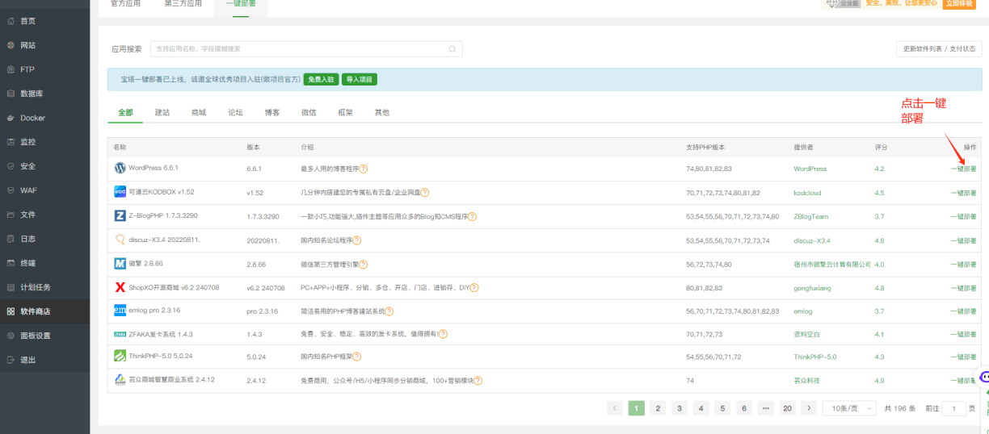Image resolution: width=989 pixels, height=434 pixels.
Task: Click the monitor icon beside 监控
Action: click(11, 142)
